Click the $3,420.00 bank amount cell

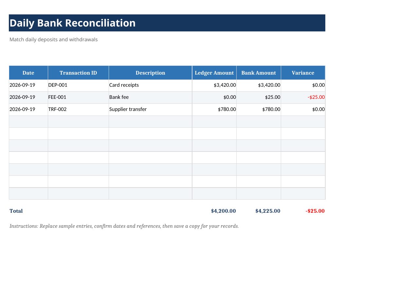[259, 85]
